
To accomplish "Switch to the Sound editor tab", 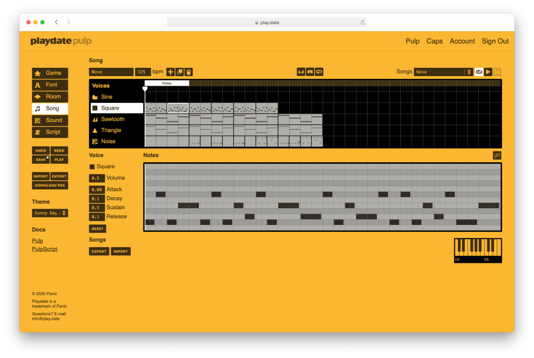I will [x=50, y=120].
